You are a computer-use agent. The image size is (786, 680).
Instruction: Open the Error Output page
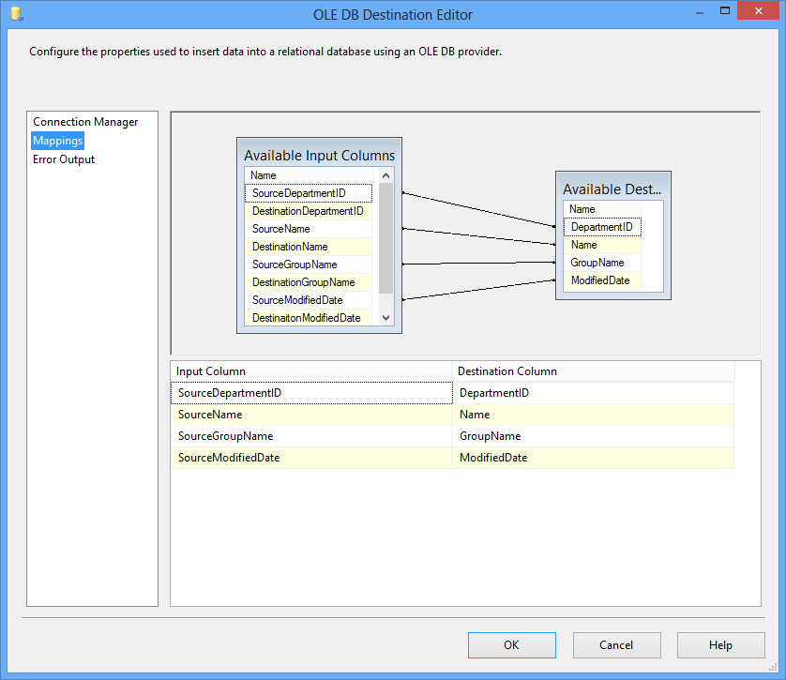63,159
